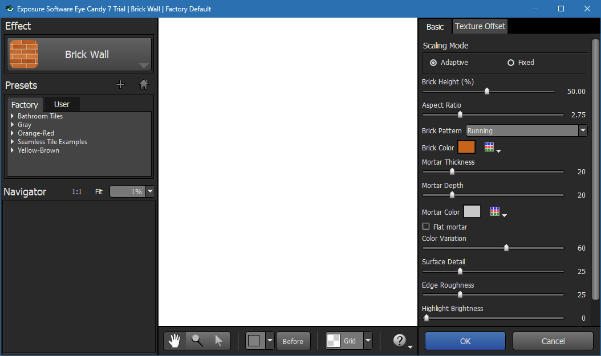Click the Mortar Thickness slider handle
This screenshot has width=601, height=356.
(x=452, y=171)
